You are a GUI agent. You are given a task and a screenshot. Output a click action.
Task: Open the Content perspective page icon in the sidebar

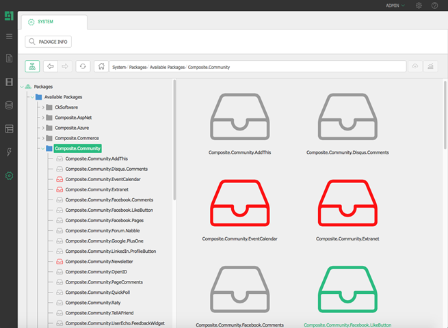pyautogui.click(x=9, y=59)
